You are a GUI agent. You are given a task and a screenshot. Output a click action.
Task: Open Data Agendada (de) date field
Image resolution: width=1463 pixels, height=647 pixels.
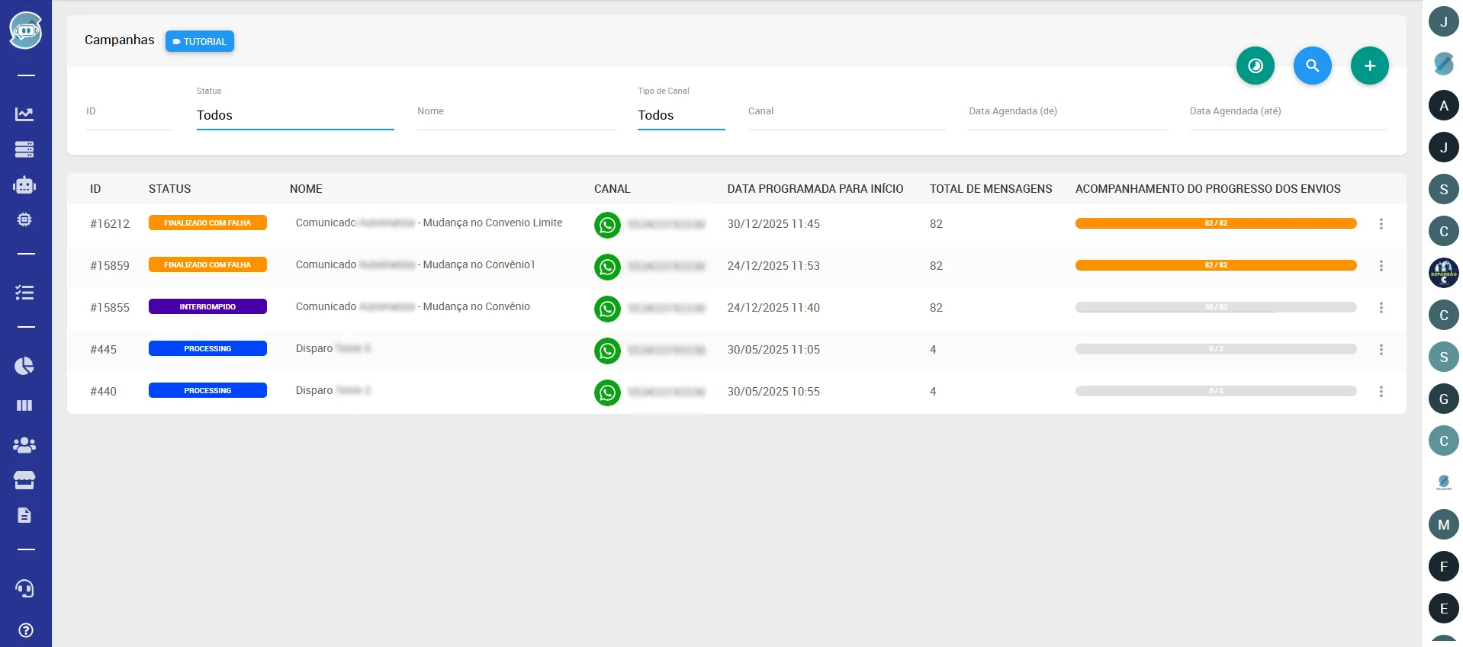(1068, 115)
